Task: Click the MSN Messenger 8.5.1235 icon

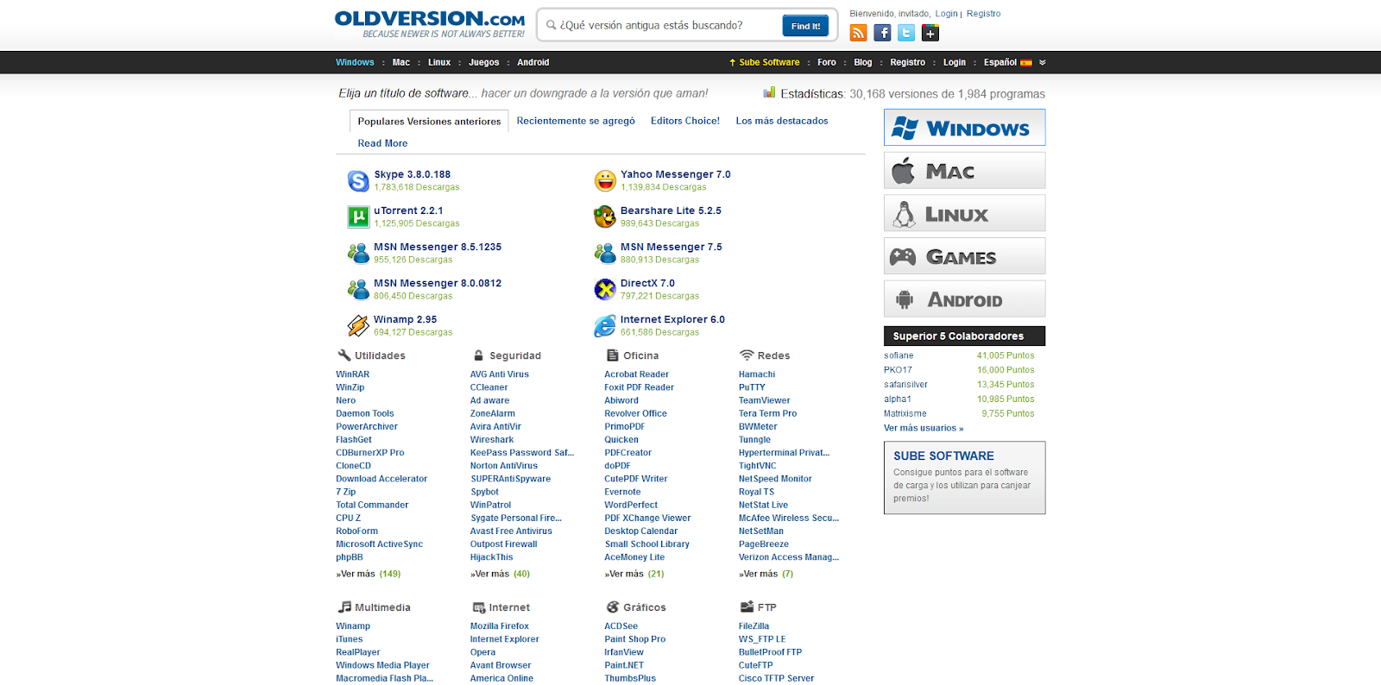Action: (358, 253)
